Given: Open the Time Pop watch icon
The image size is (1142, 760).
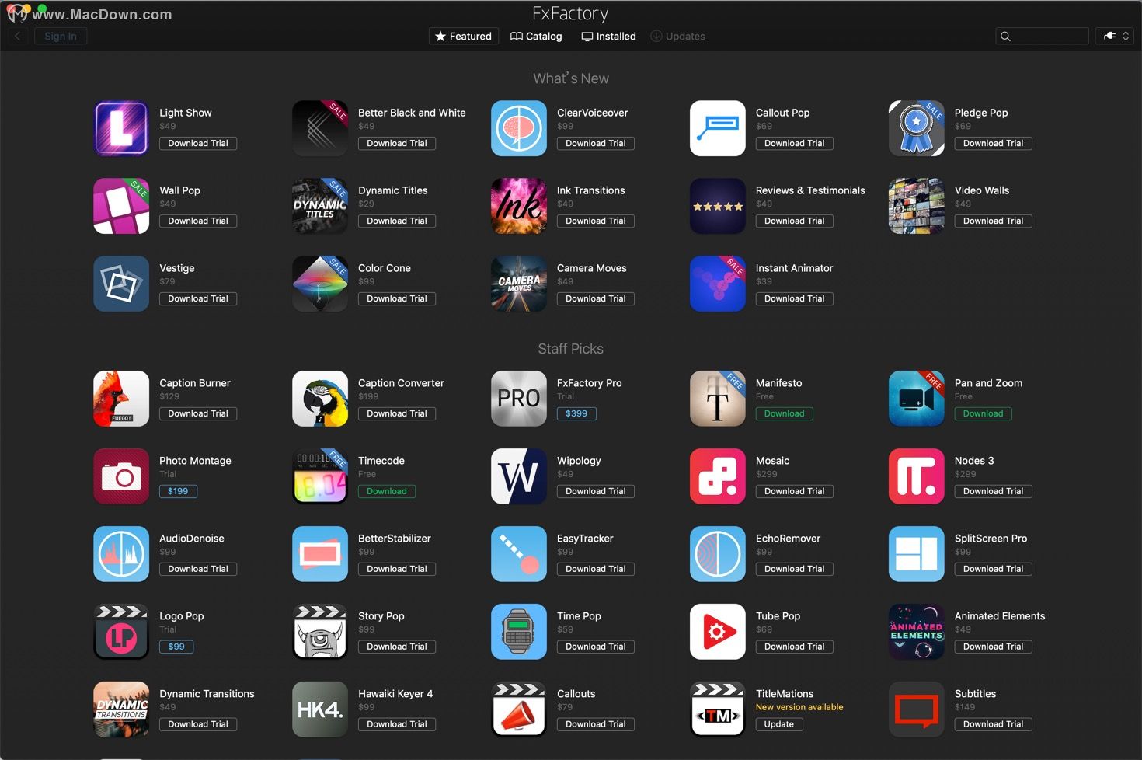Looking at the screenshot, I should (x=519, y=632).
